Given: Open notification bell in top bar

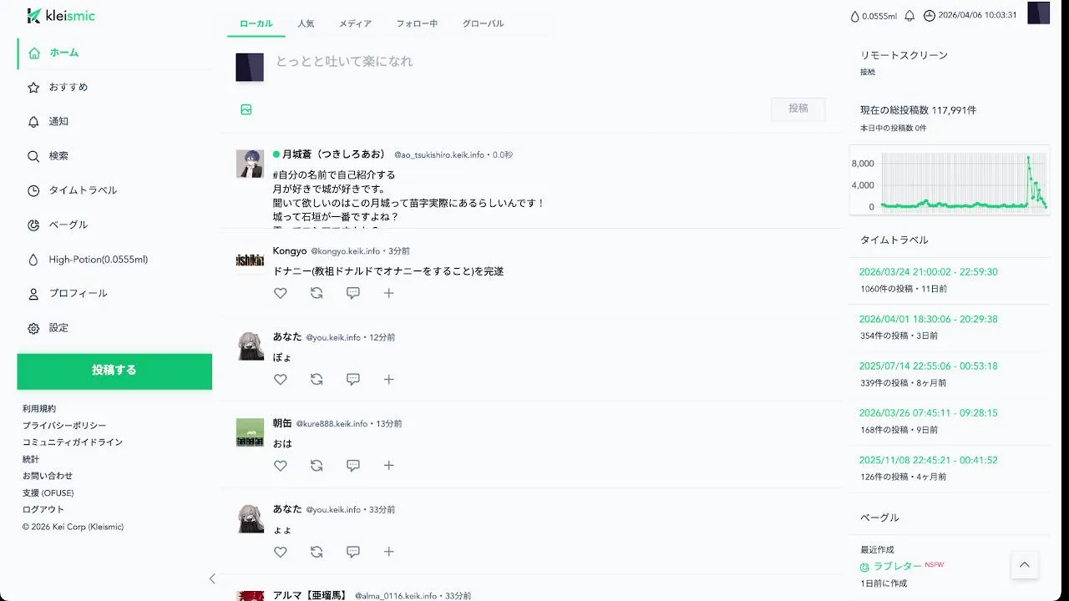Looking at the screenshot, I should (x=909, y=15).
